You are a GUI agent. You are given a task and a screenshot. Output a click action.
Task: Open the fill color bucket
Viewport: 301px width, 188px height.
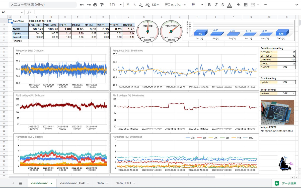click(239, 5)
